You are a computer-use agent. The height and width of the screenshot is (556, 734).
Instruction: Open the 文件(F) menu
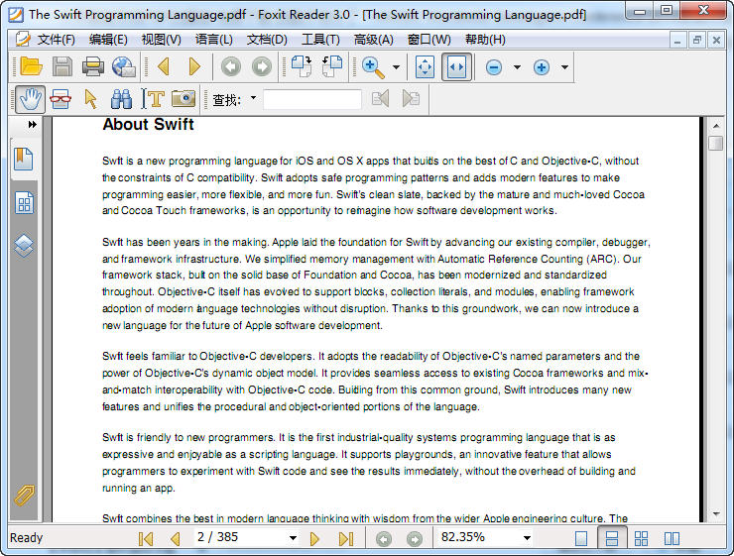click(x=56, y=40)
